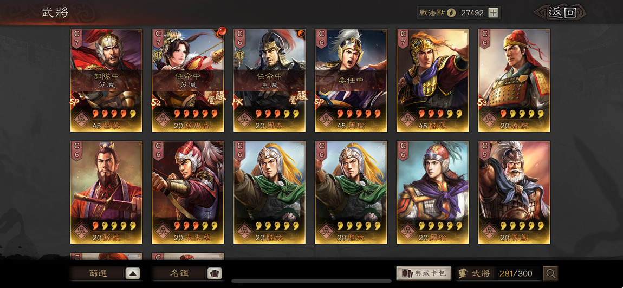This screenshot has width=623, height=288.
Task: Select the 太史慈 general card
Action: 188,192
